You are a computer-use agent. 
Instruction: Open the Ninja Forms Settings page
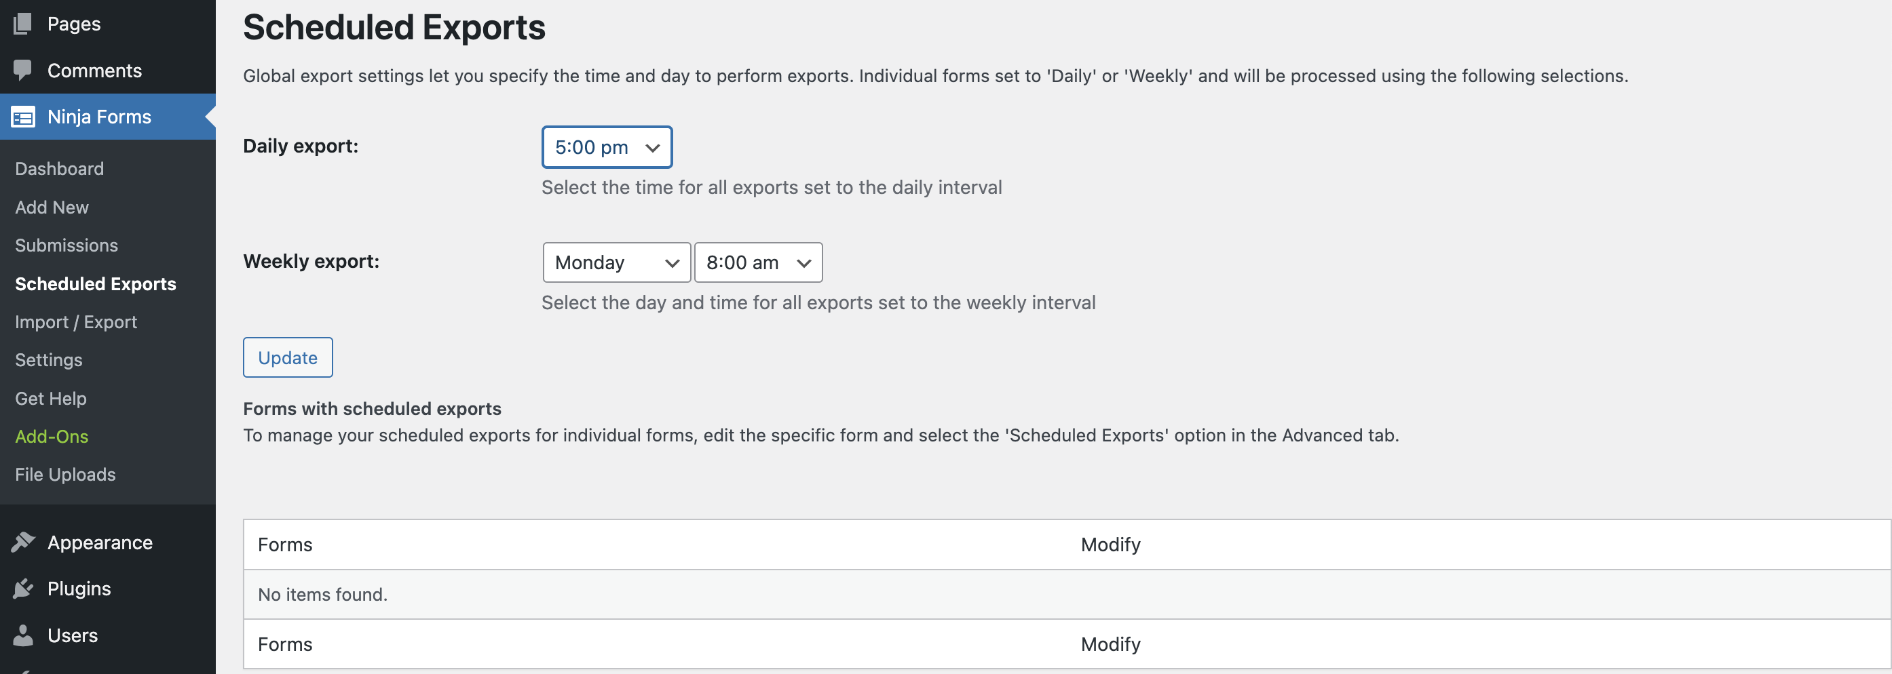coord(48,360)
